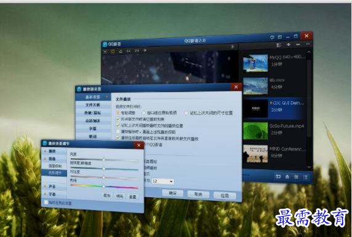
Task: Click the saturation slider handle
Action: point(104,168)
